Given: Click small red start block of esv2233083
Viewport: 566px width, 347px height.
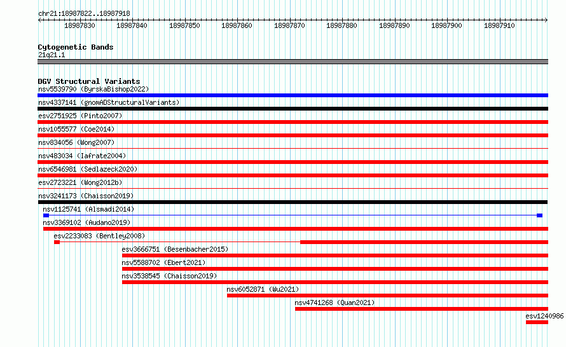Looking at the screenshot, I should pos(57,242).
